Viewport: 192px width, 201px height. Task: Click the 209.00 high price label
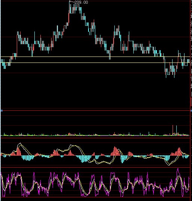81,2
